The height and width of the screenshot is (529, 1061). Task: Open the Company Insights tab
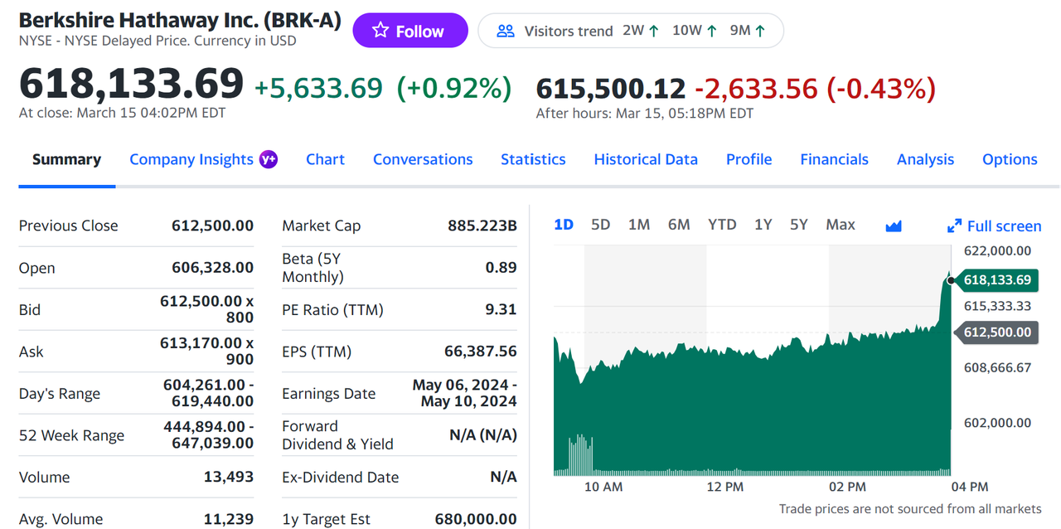191,159
